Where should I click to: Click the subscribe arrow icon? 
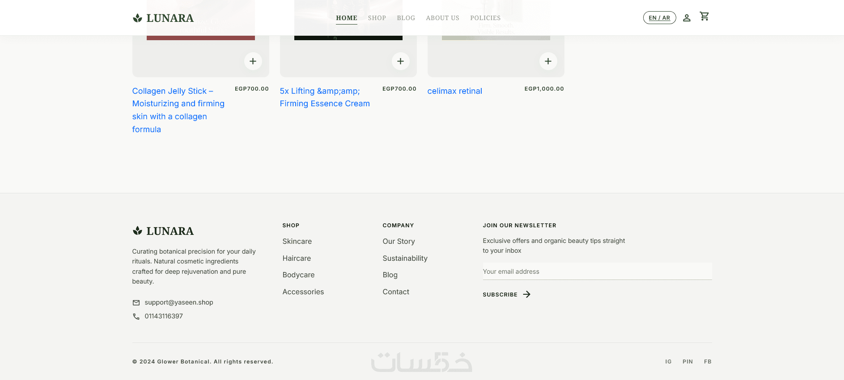(527, 294)
